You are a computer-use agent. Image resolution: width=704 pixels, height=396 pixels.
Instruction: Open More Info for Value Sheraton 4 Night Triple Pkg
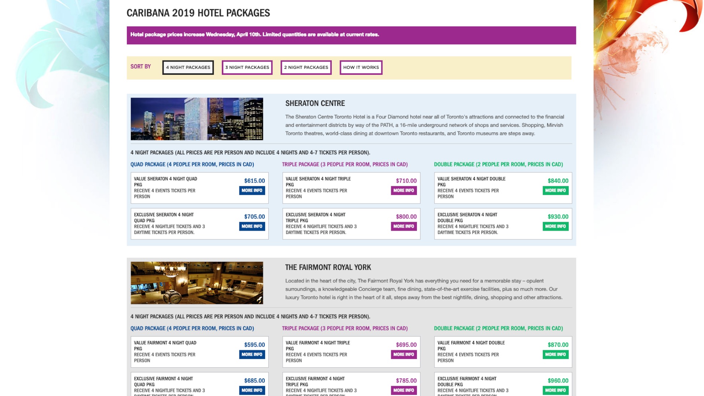point(404,191)
